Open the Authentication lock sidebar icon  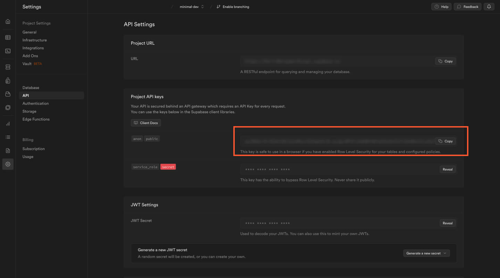click(8, 81)
